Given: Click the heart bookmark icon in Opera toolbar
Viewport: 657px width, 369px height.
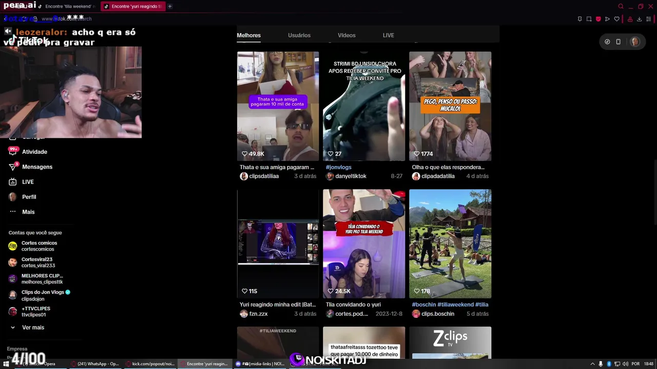Looking at the screenshot, I should [617, 19].
